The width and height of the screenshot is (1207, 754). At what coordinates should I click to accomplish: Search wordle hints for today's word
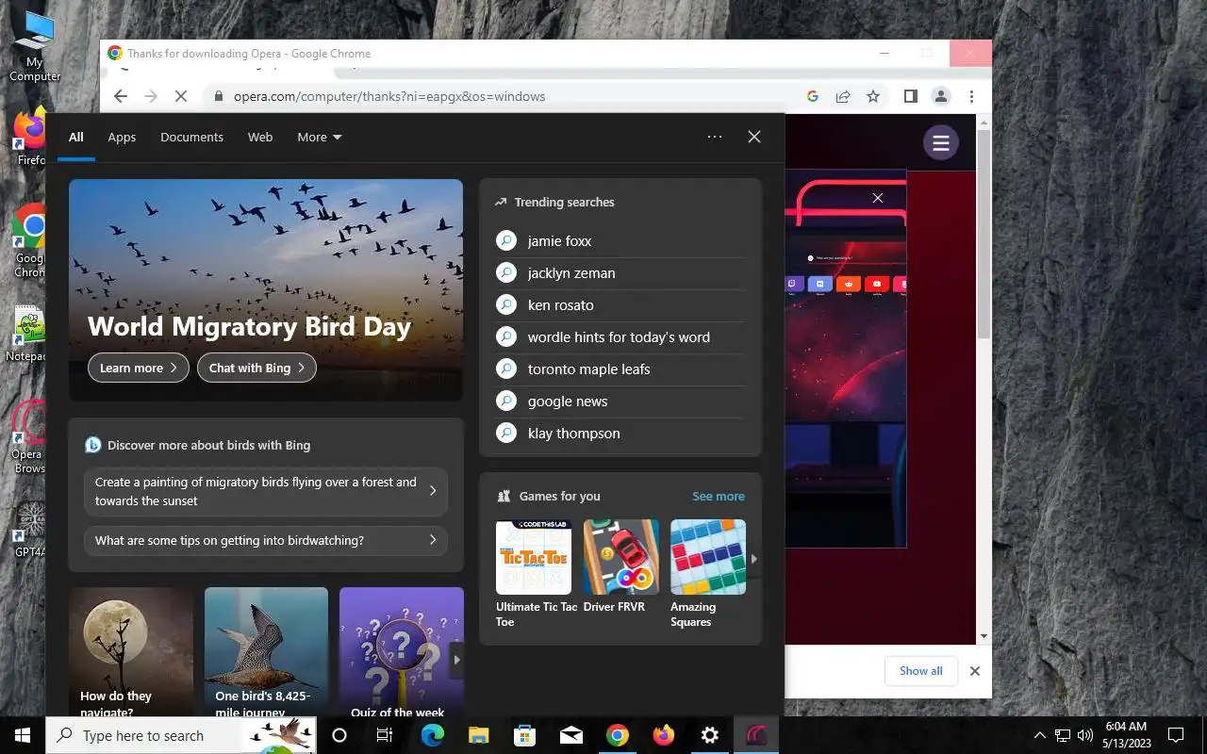tap(620, 337)
